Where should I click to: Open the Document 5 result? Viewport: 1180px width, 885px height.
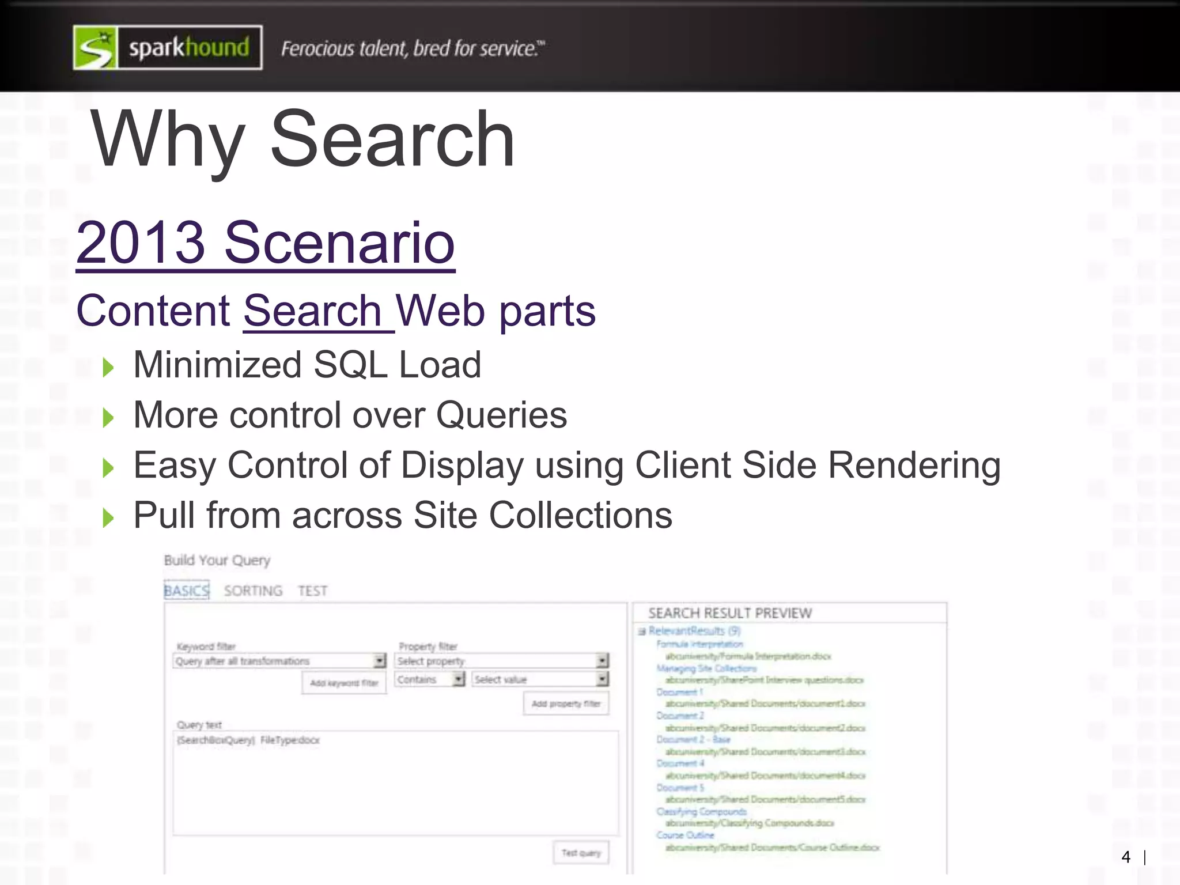pyautogui.click(x=680, y=788)
